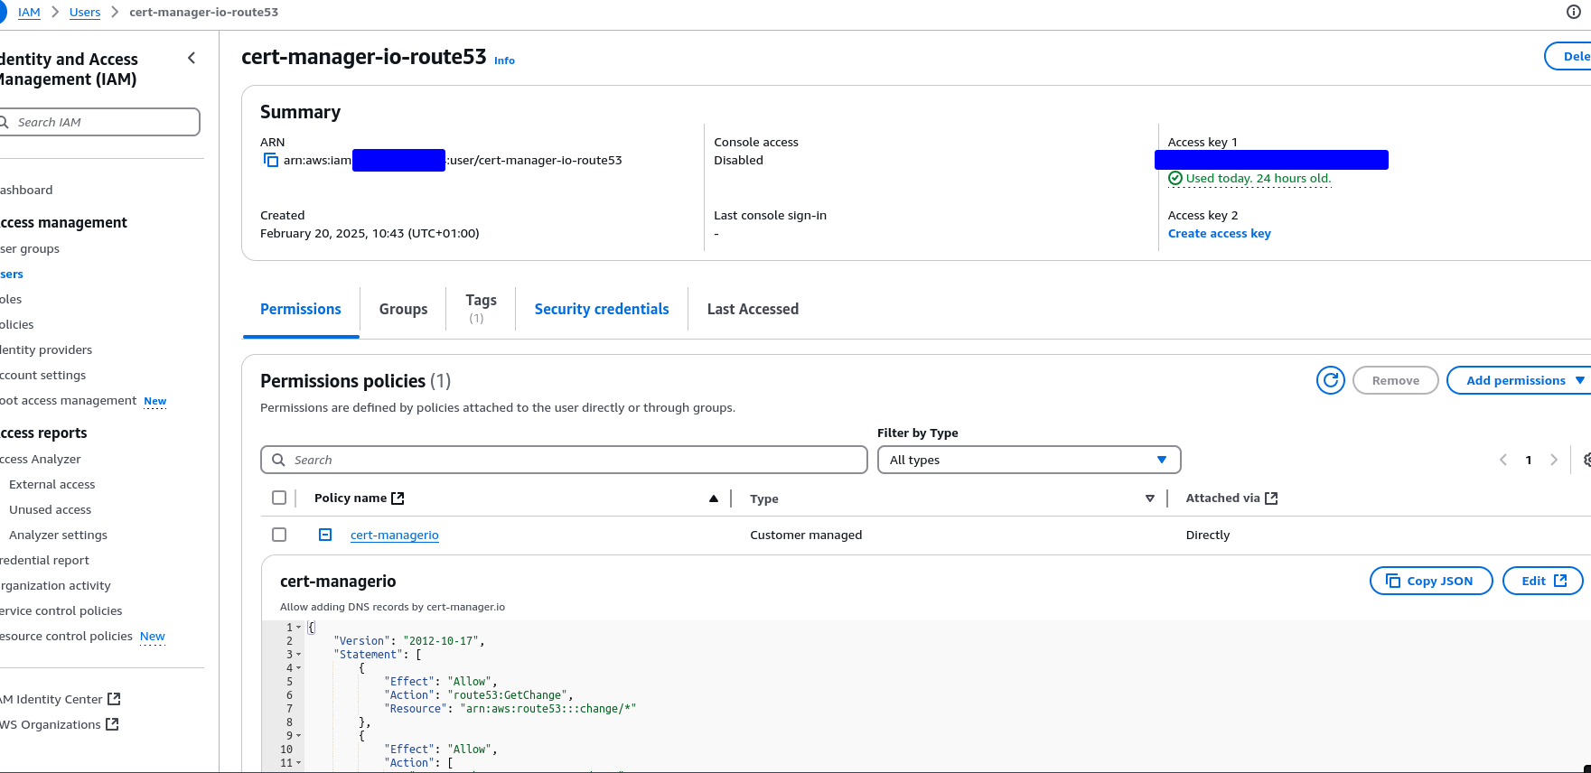Viewport: 1591px width, 773px height.
Task: Go to next page of policies
Action: pyautogui.click(x=1554, y=460)
